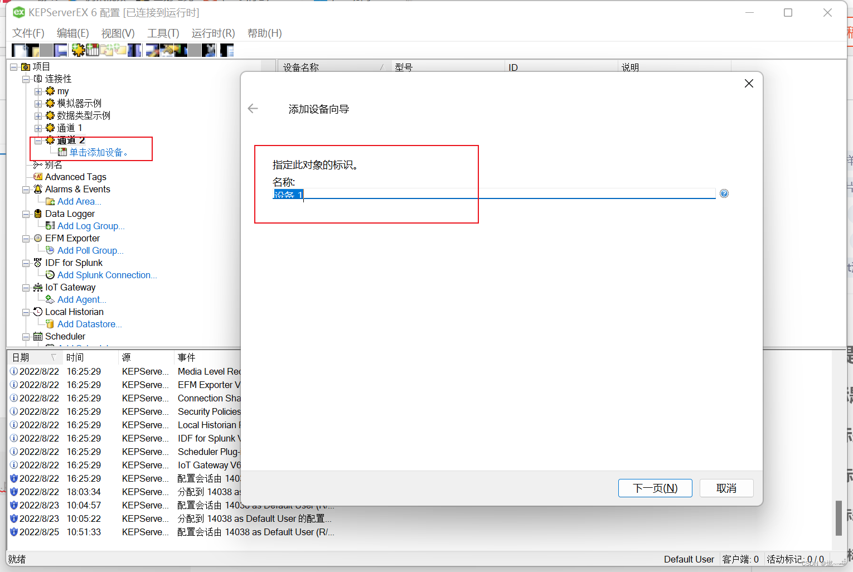Click the 连接性 connectivity icon in tree
Viewport: 853px width, 572px height.
click(38, 79)
